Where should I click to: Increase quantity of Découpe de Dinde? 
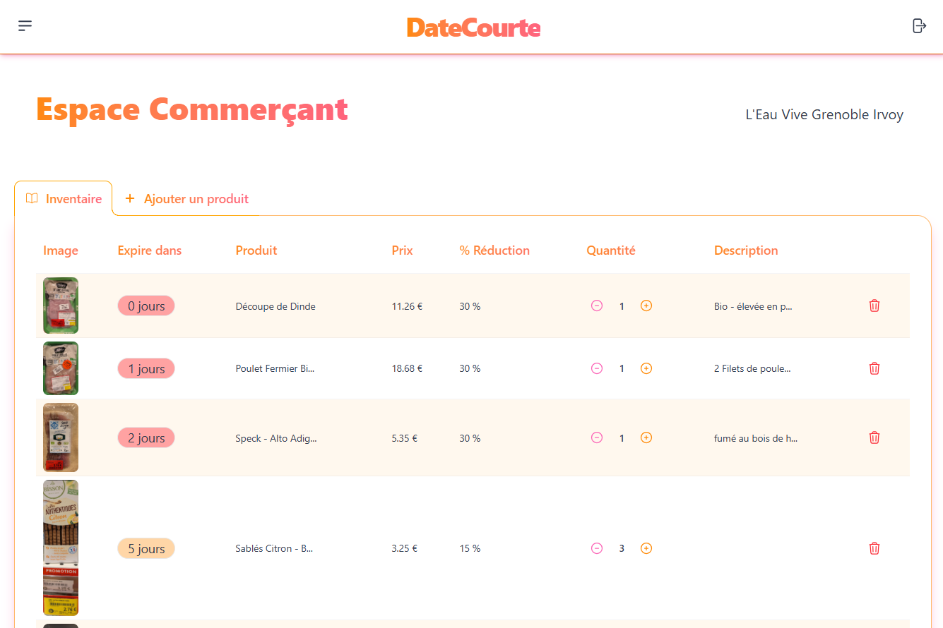click(646, 306)
